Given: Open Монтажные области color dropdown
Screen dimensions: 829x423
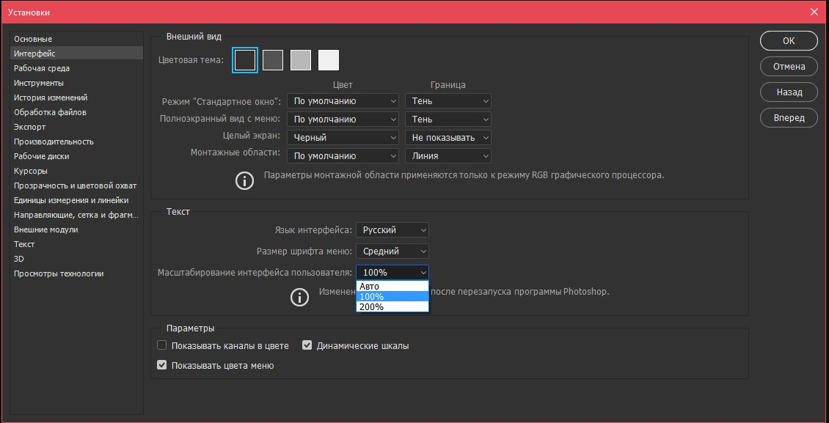Looking at the screenshot, I should 343,156.
